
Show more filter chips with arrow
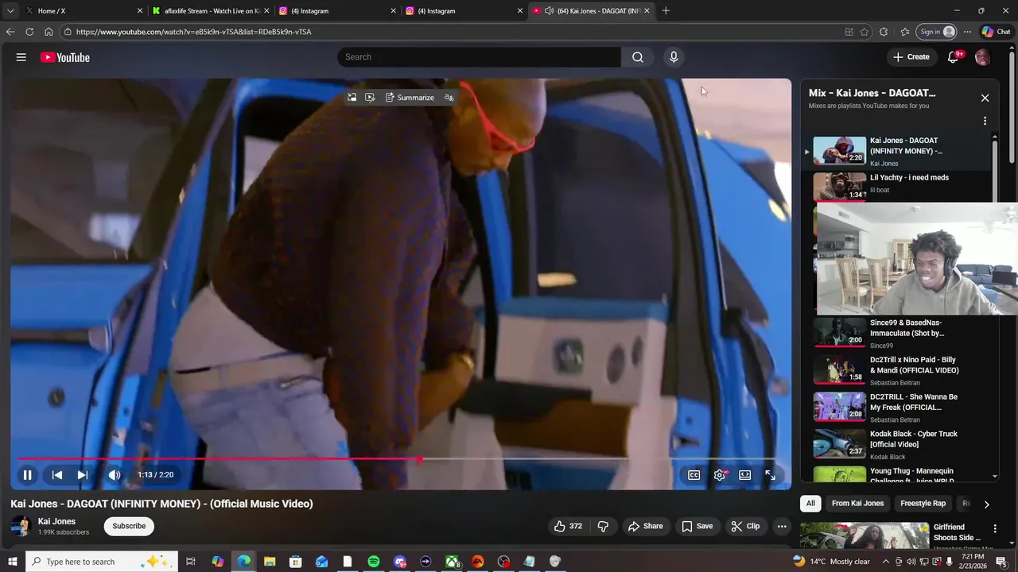click(986, 504)
